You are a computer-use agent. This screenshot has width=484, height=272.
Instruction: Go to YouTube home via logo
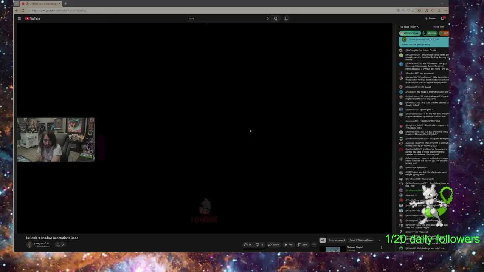pos(33,19)
